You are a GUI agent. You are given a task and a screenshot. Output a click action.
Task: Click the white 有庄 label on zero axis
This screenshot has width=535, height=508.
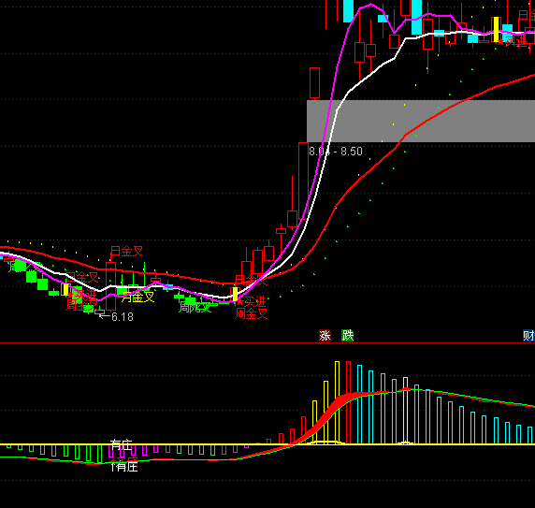point(122,445)
